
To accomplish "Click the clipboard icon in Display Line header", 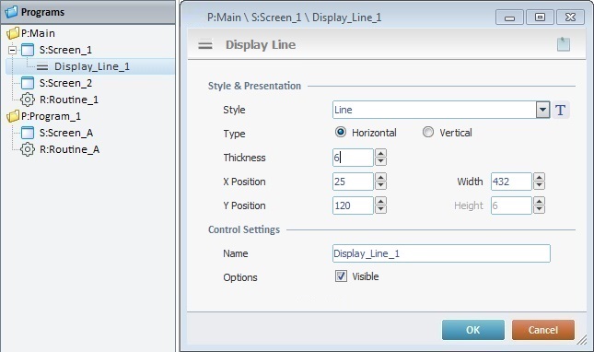I will pos(564,44).
